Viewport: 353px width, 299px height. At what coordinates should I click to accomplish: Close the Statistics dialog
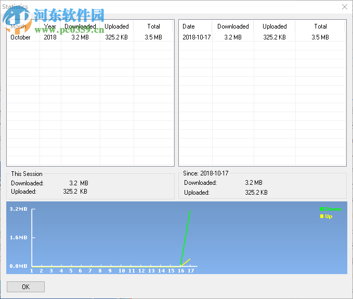(345, 7)
